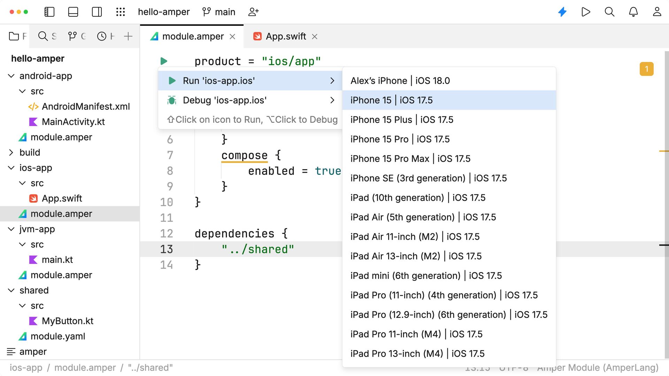Open the user account icon
Screen dimensions: 669x376
[x=657, y=12]
